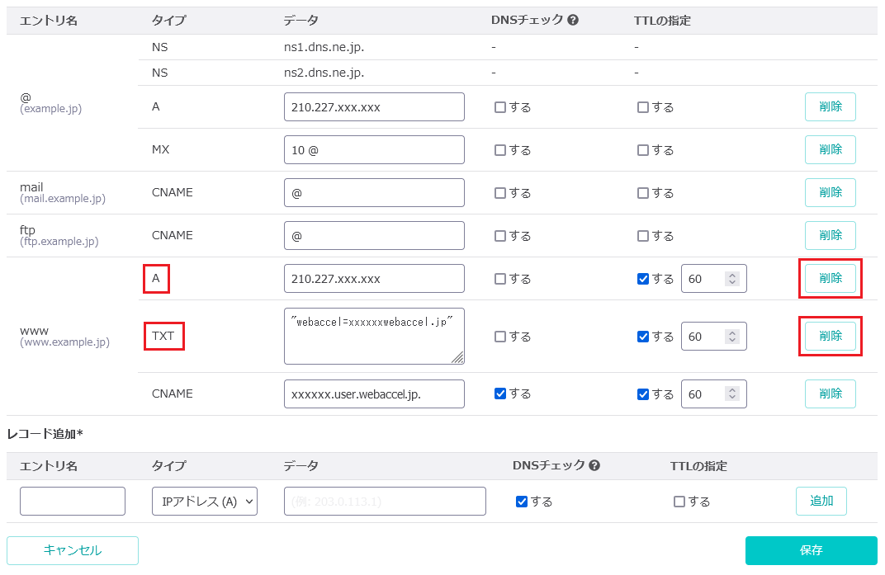Delete the ftp CNAME record

point(831,235)
